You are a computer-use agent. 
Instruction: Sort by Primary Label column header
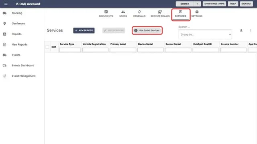pos(118,44)
